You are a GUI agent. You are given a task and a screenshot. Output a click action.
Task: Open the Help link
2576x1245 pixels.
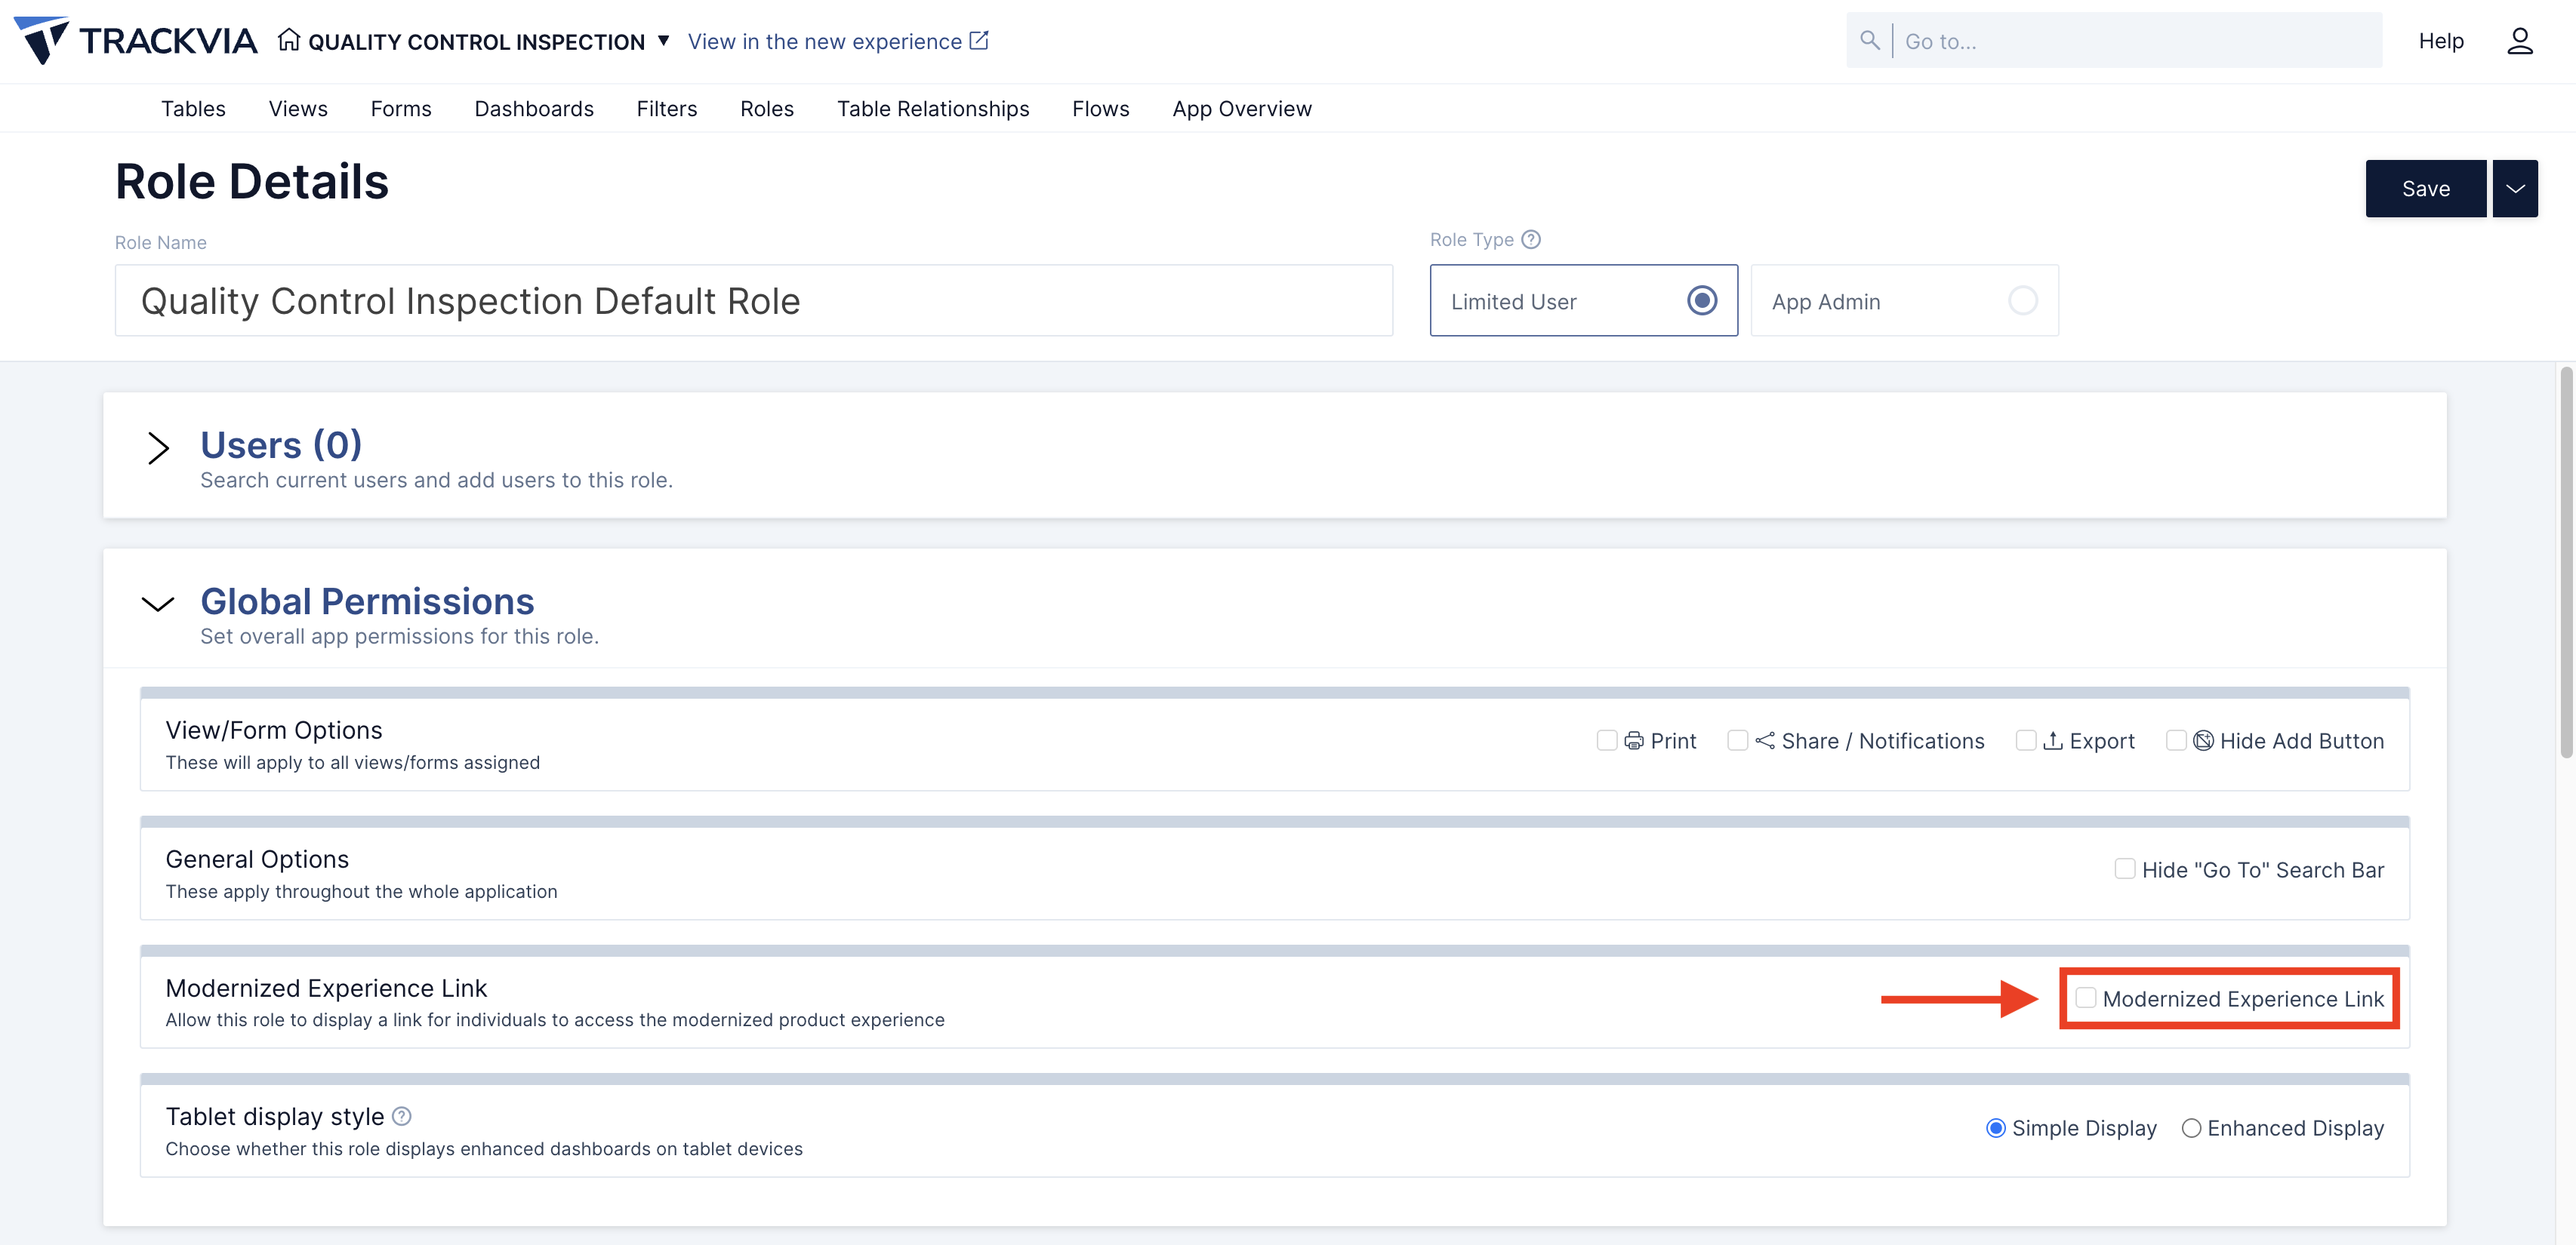(x=2441, y=41)
